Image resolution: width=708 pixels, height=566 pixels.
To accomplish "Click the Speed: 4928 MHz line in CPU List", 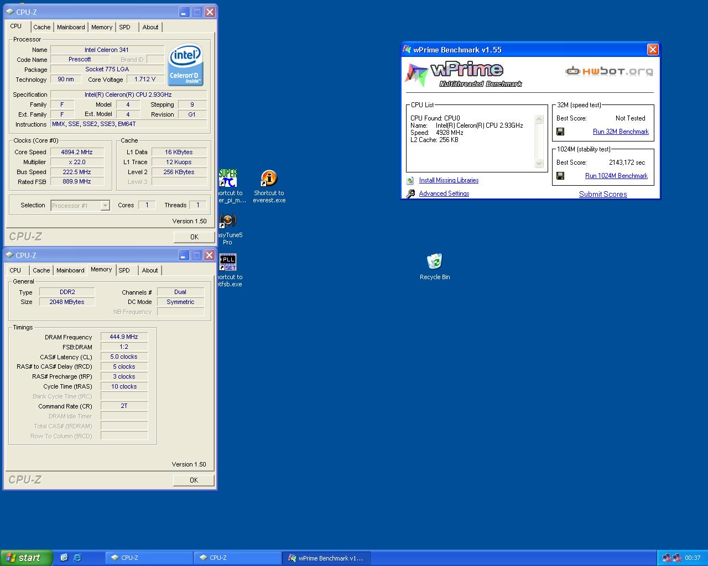I will pos(437,133).
